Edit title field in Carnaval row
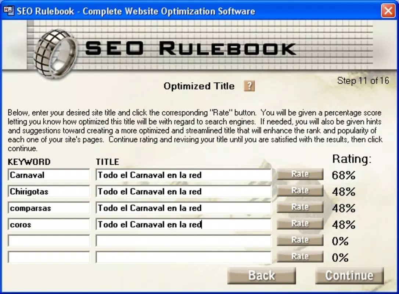 [x=184, y=175]
